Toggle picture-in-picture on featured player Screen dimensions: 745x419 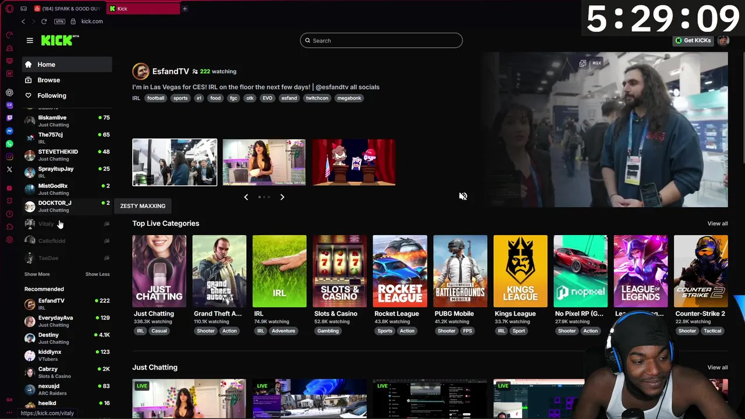coord(583,63)
